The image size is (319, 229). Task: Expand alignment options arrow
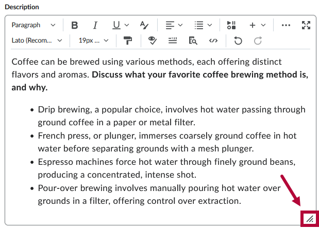coord(180,25)
